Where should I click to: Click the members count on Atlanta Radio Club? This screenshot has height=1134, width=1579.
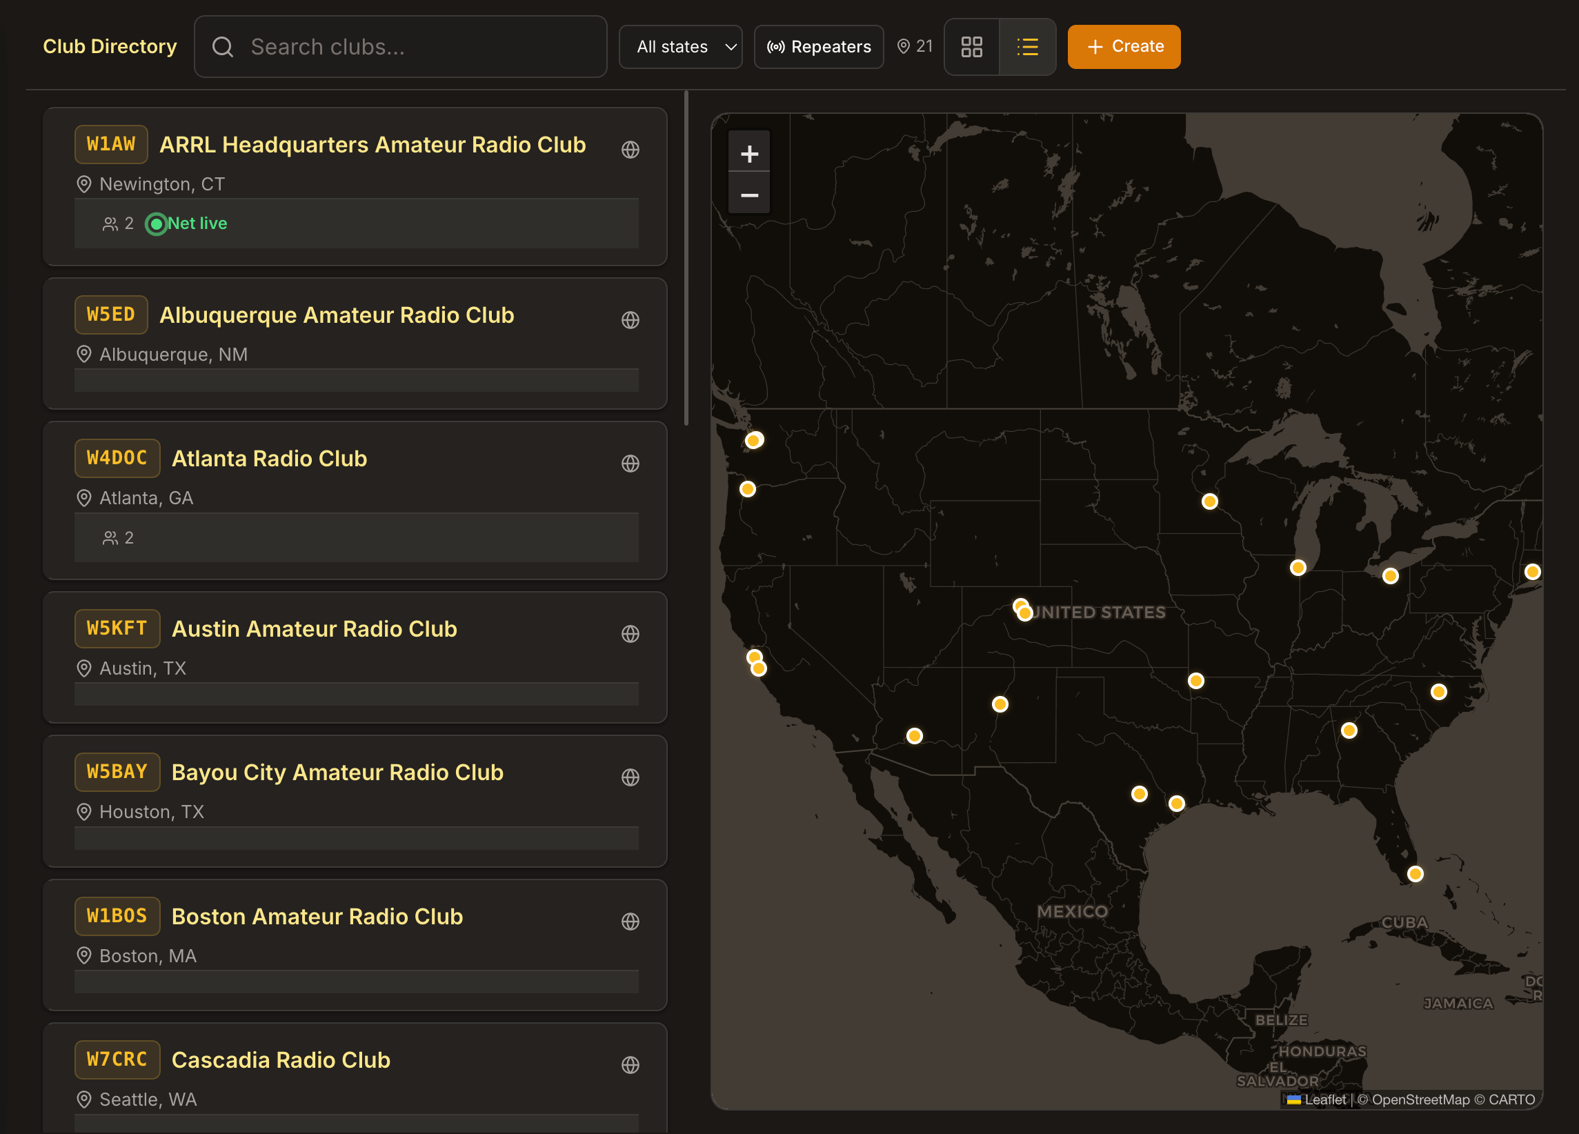coord(119,538)
